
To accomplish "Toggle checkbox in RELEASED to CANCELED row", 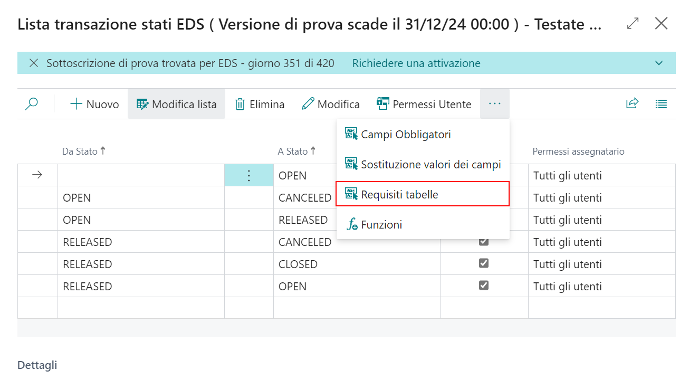I will pos(484,241).
